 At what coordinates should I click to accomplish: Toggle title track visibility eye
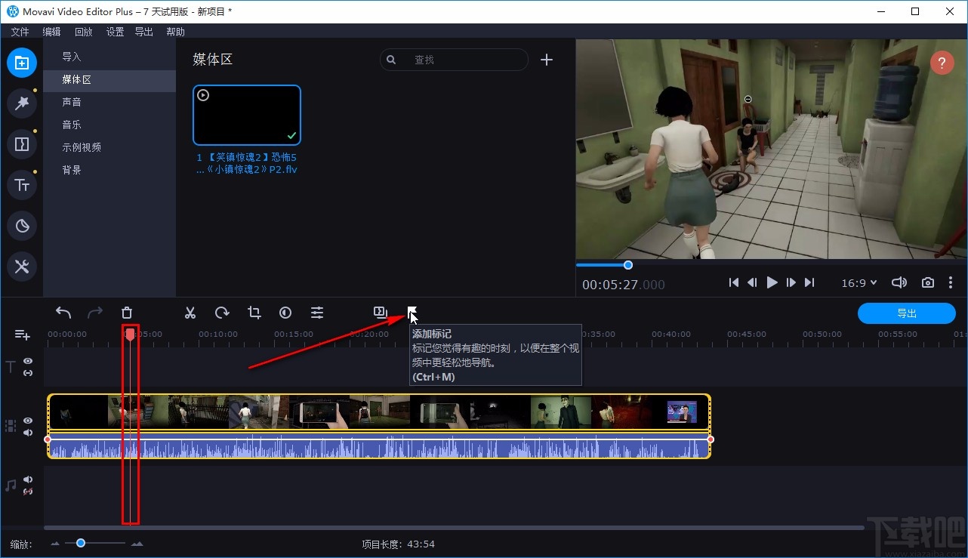(28, 362)
